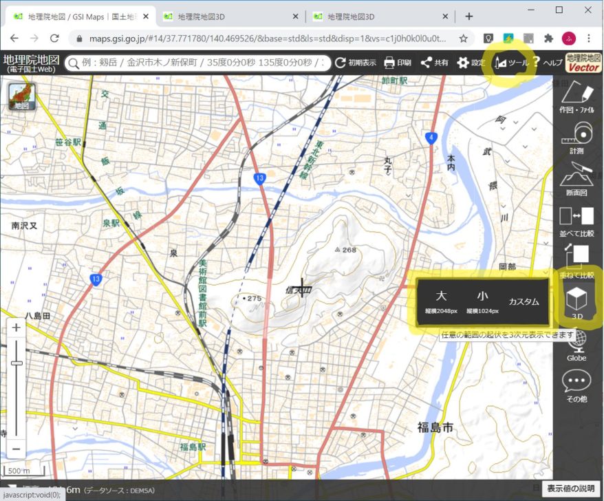Choose カスタム custom 3D size option
Image resolution: width=604 pixels, height=501 pixels.
[x=524, y=302]
